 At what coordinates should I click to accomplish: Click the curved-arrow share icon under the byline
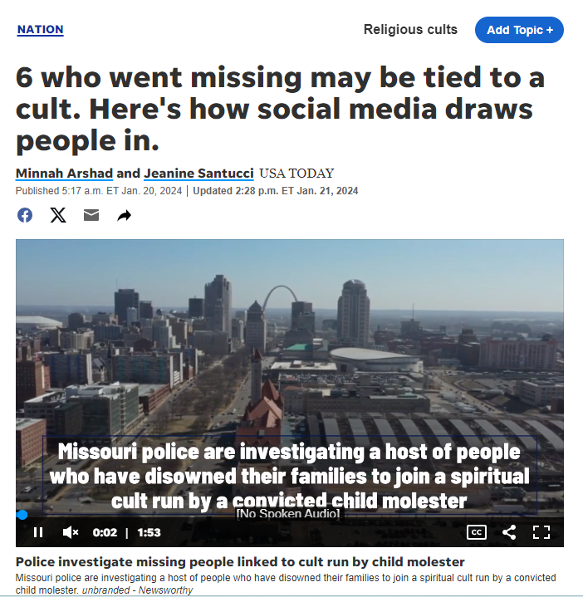point(124,216)
